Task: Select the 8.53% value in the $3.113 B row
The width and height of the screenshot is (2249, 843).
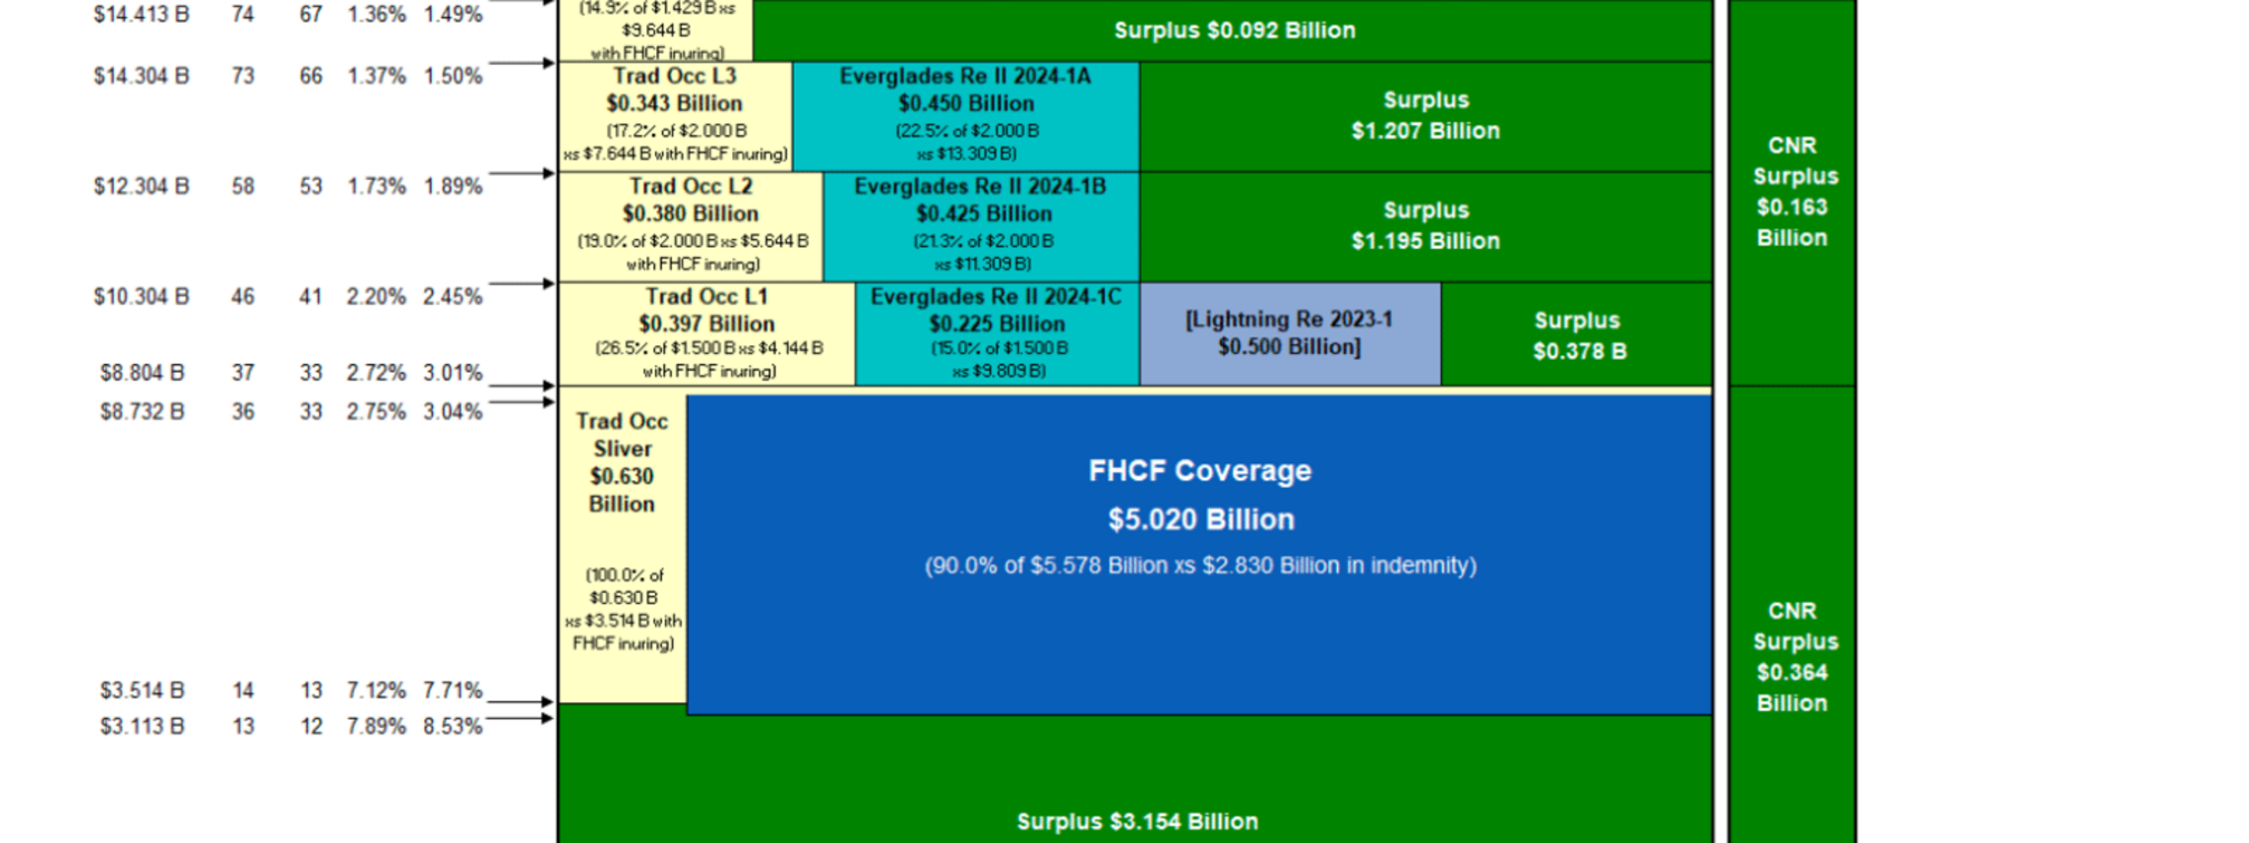Action: click(x=453, y=726)
